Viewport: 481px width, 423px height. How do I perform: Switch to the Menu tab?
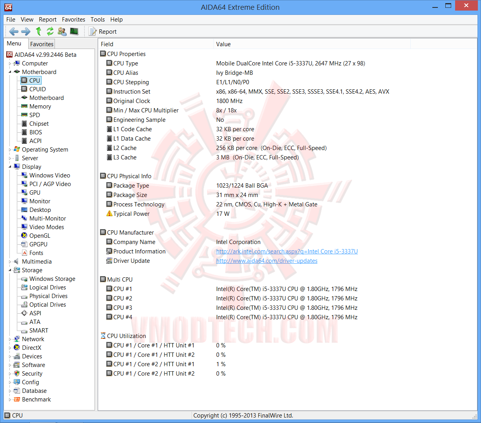coord(14,43)
